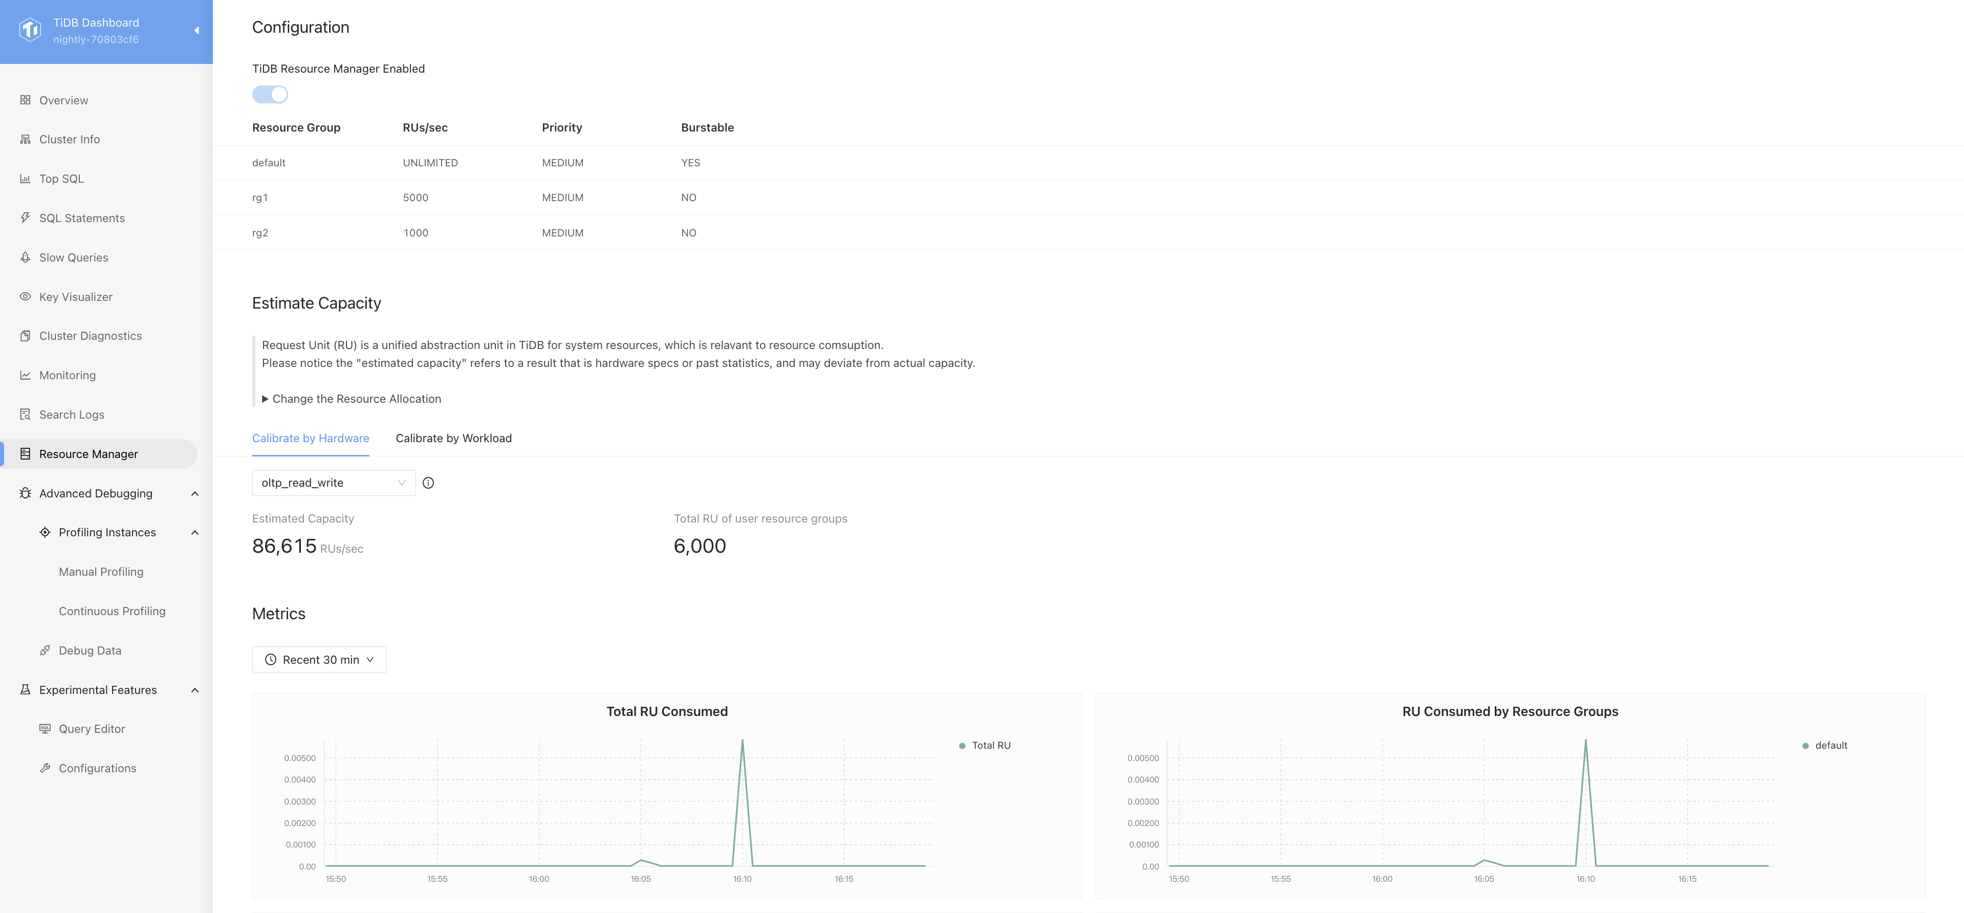Open the Key Visualizer page
Screen dimensions: 1964x913
point(76,297)
